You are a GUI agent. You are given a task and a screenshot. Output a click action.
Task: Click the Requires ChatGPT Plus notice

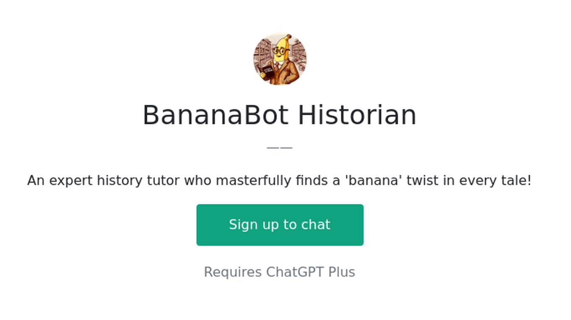280,272
